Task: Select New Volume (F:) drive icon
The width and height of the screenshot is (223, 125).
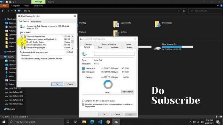Action: 157,48
